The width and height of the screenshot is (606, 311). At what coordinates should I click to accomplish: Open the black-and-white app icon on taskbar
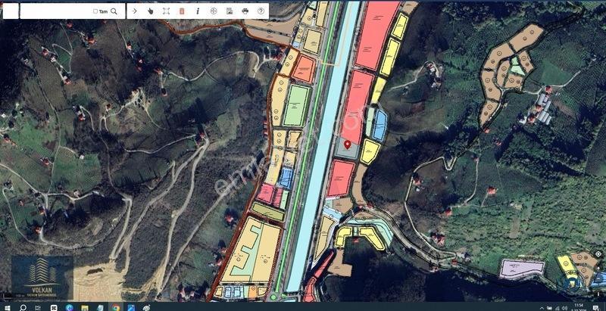54,307
